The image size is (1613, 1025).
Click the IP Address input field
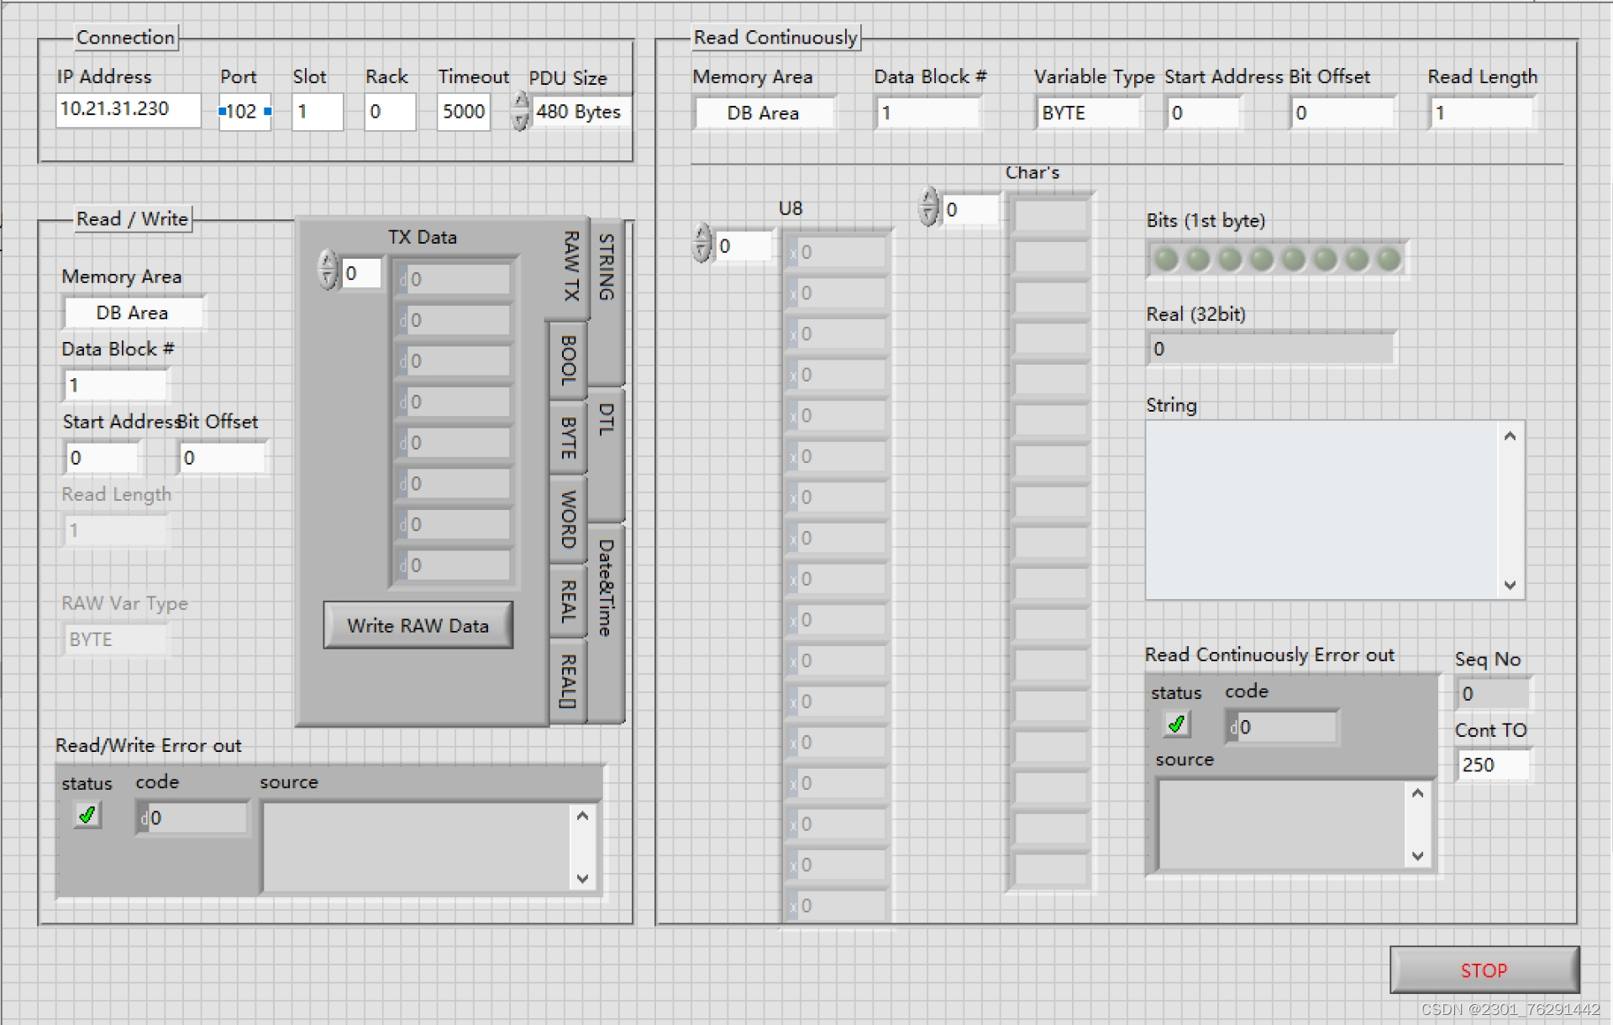[x=128, y=110]
